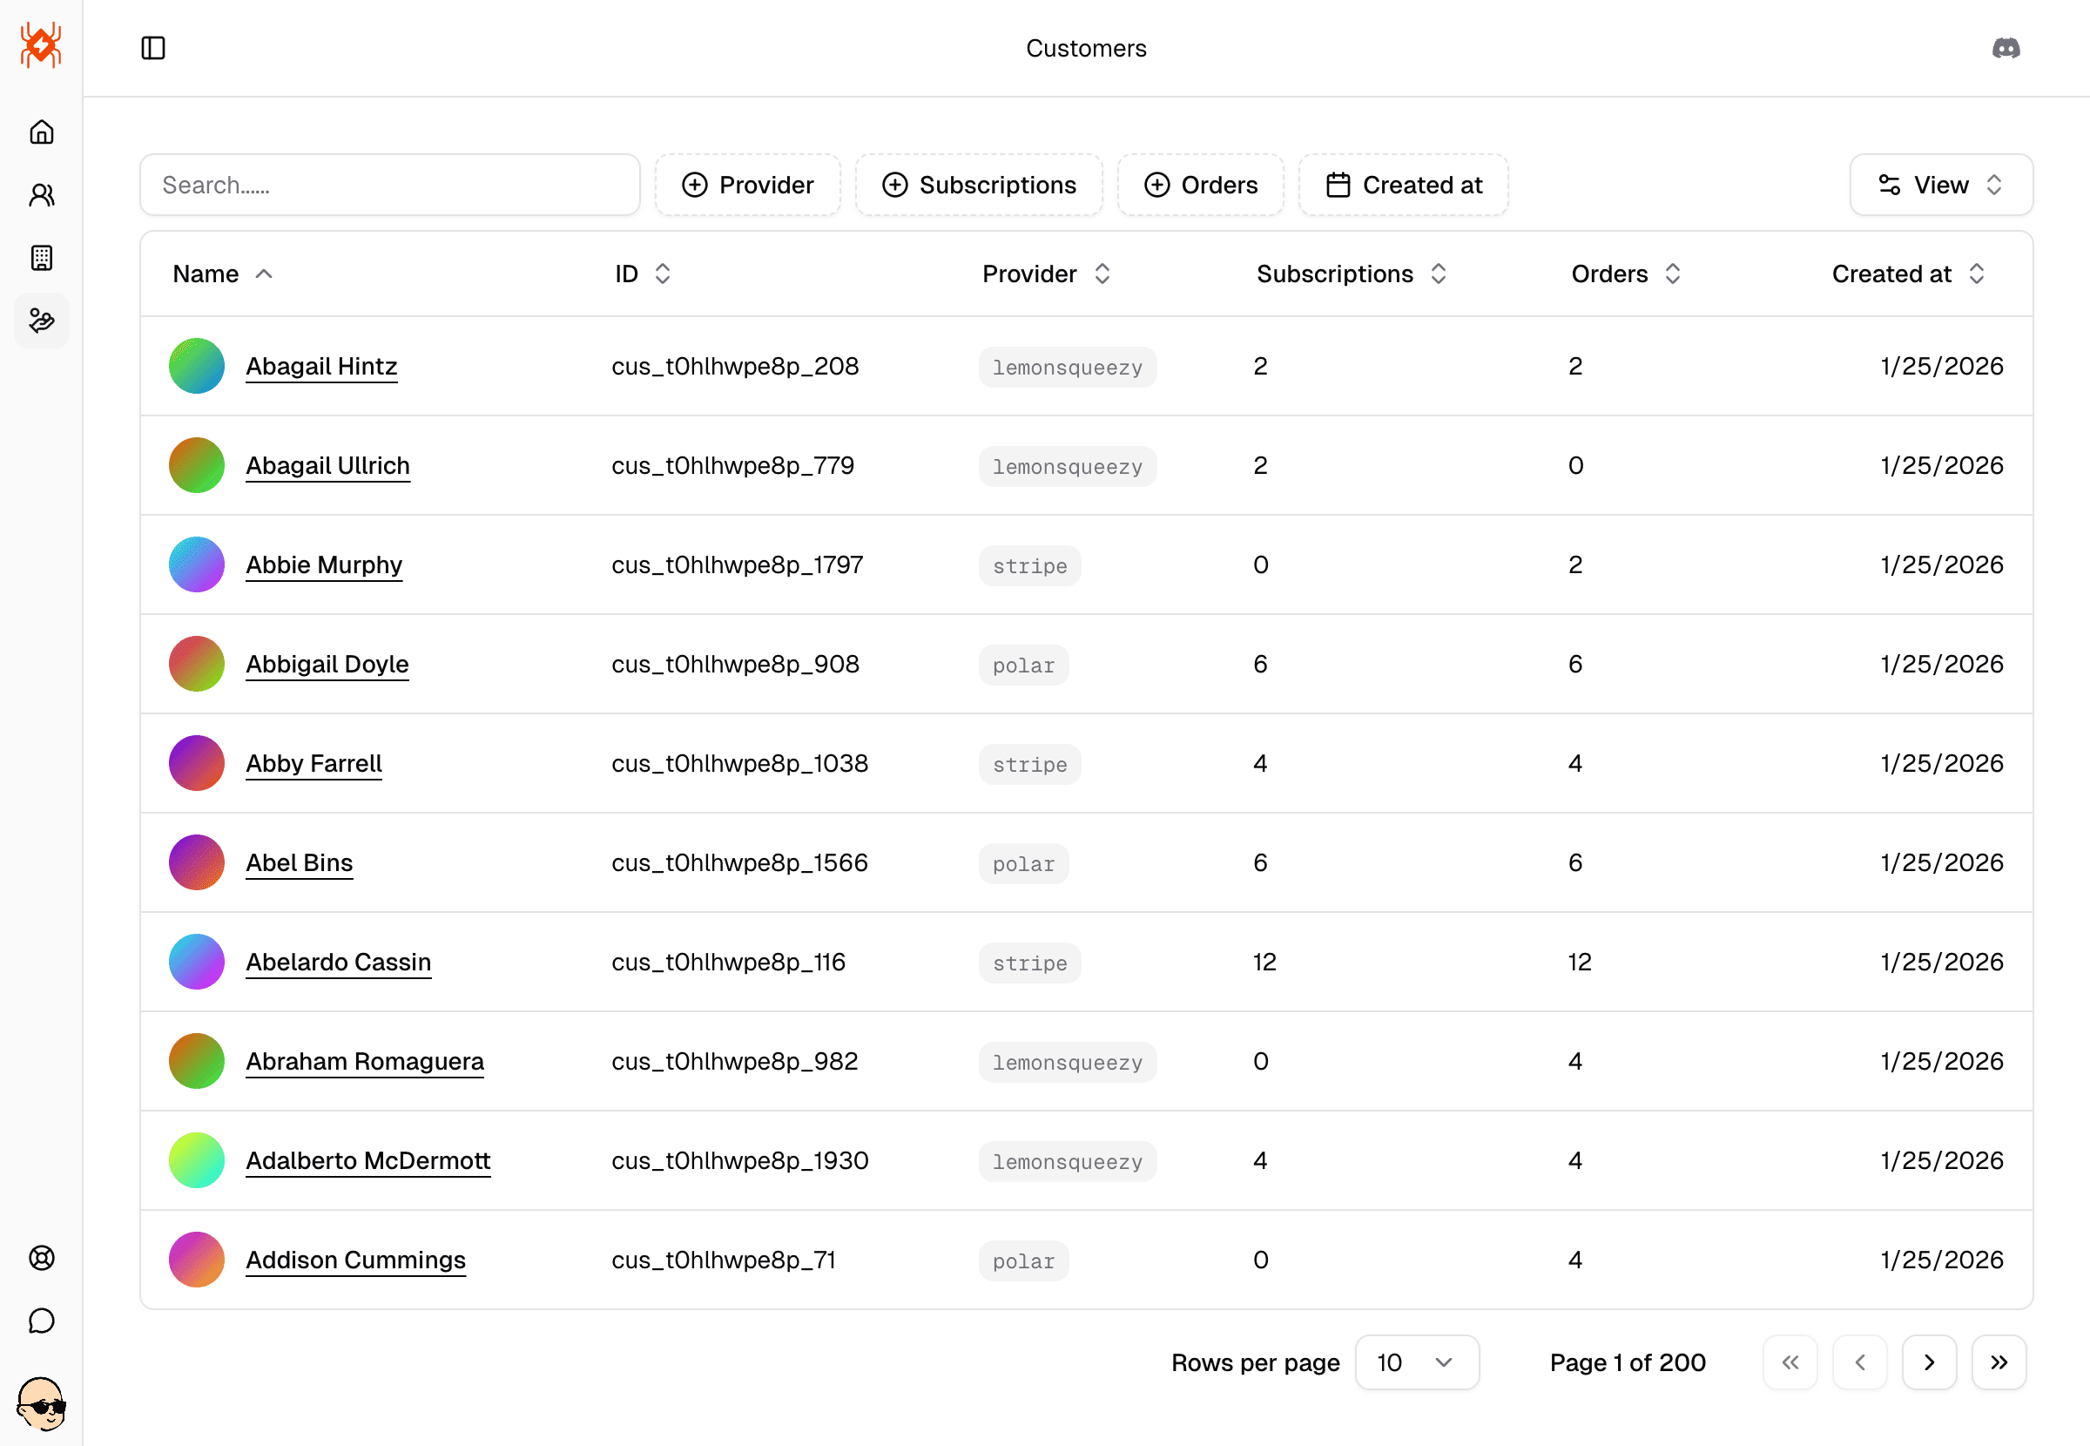The image size is (2090, 1446).
Task: Open the Provider filter dropdown
Action: point(748,185)
